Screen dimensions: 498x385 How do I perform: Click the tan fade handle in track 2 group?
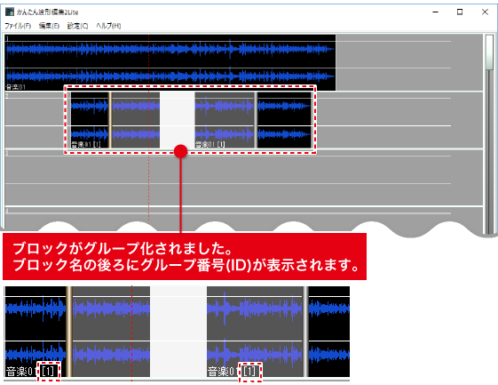[110, 120]
